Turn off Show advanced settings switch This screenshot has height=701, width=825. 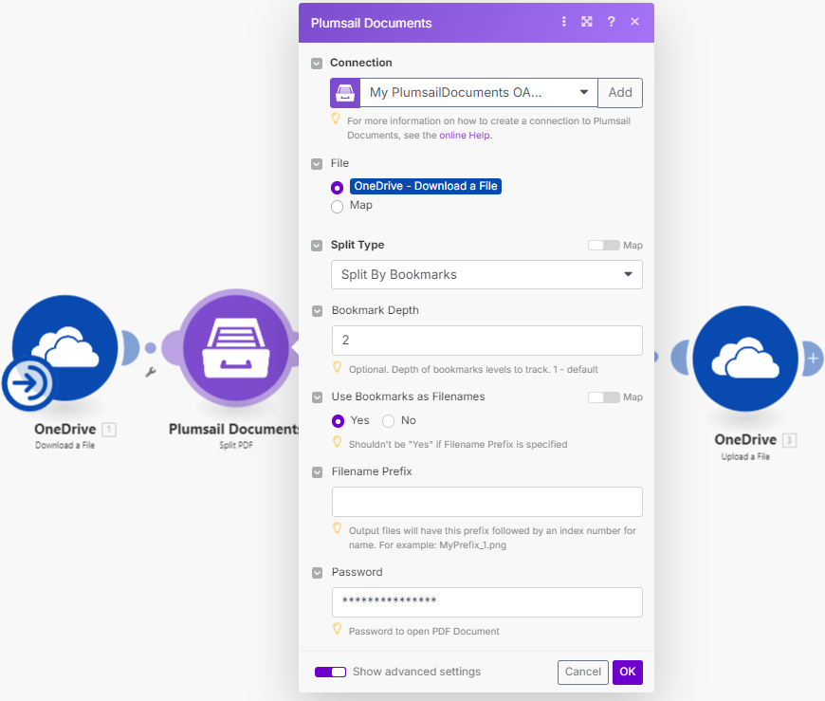click(330, 672)
